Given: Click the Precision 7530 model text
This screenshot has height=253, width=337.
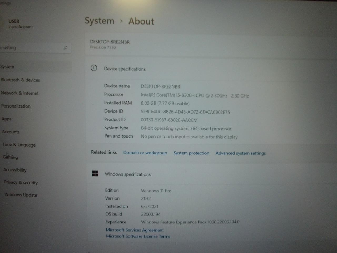Looking at the screenshot, I should pos(103,47).
